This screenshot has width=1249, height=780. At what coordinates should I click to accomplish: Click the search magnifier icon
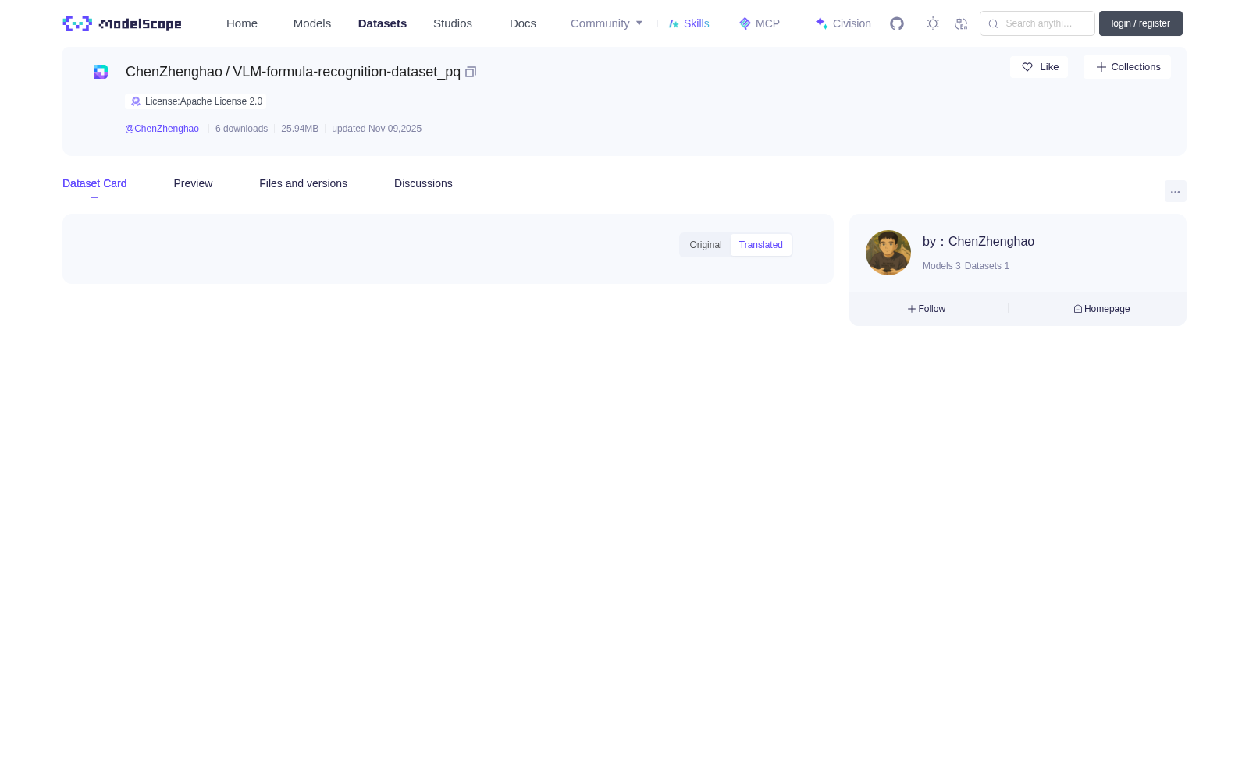pyautogui.click(x=993, y=23)
